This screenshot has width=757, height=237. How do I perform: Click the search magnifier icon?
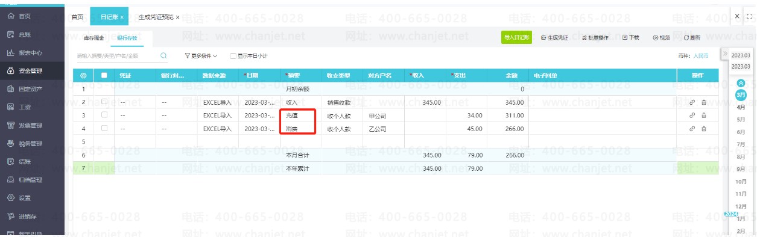click(163, 55)
